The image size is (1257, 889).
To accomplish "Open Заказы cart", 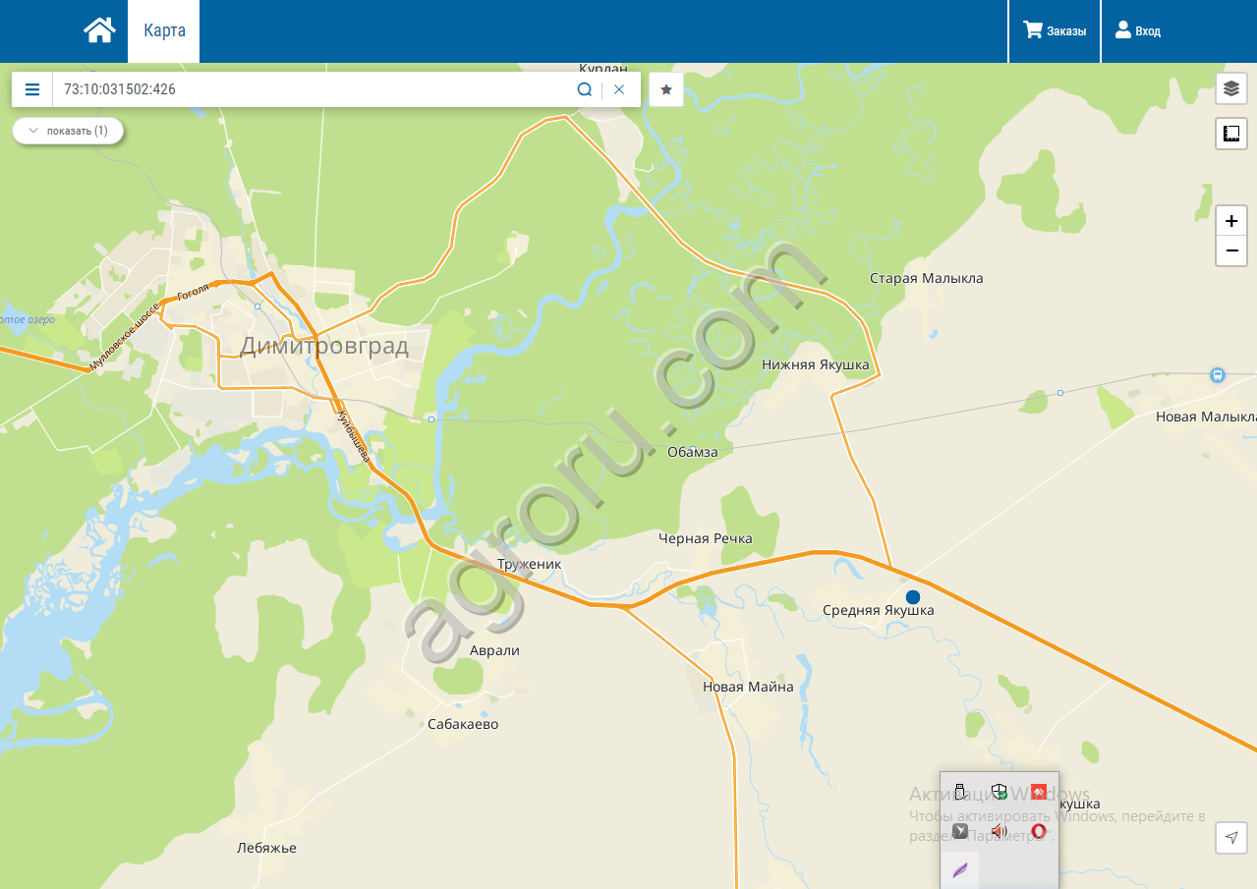I will coord(1055,31).
